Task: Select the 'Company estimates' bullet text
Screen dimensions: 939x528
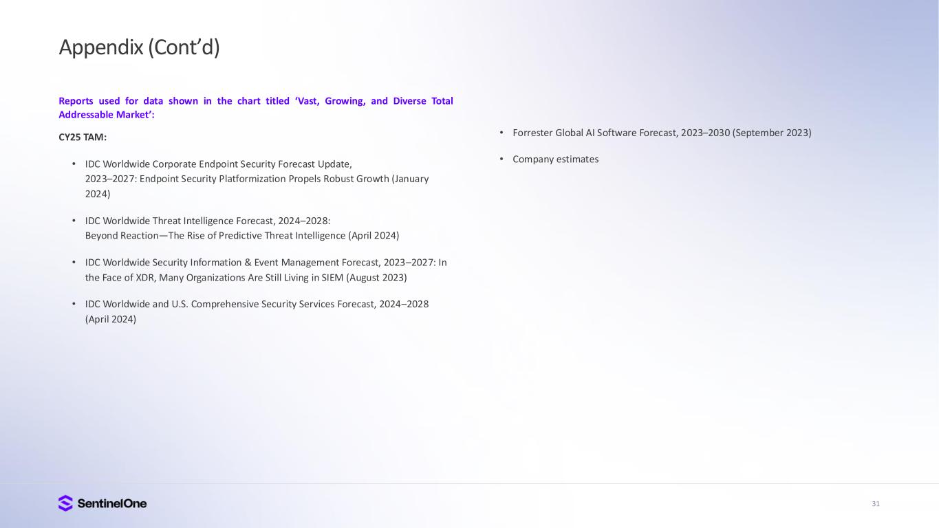Action: 555,159
